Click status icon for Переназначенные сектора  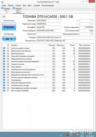tap(4, 59)
